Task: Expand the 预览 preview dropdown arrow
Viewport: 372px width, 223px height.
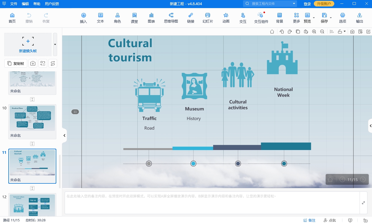Action: pos(314,18)
